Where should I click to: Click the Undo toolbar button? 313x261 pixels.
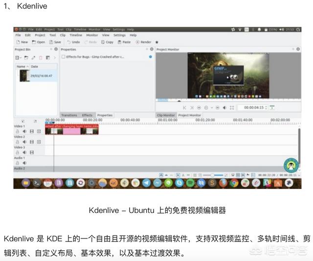[74, 42]
